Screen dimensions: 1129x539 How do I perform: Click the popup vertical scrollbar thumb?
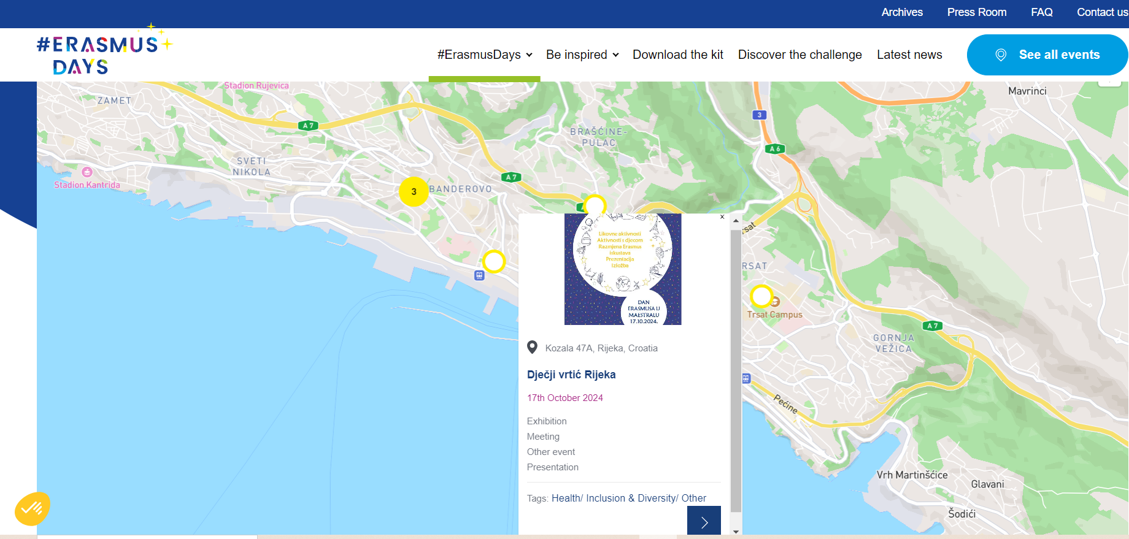[736, 372]
